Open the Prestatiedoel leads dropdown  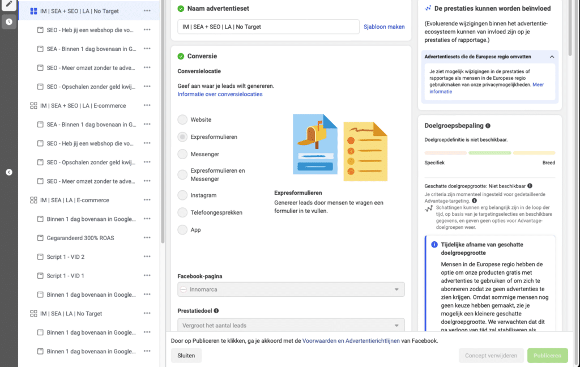tap(291, 326)
